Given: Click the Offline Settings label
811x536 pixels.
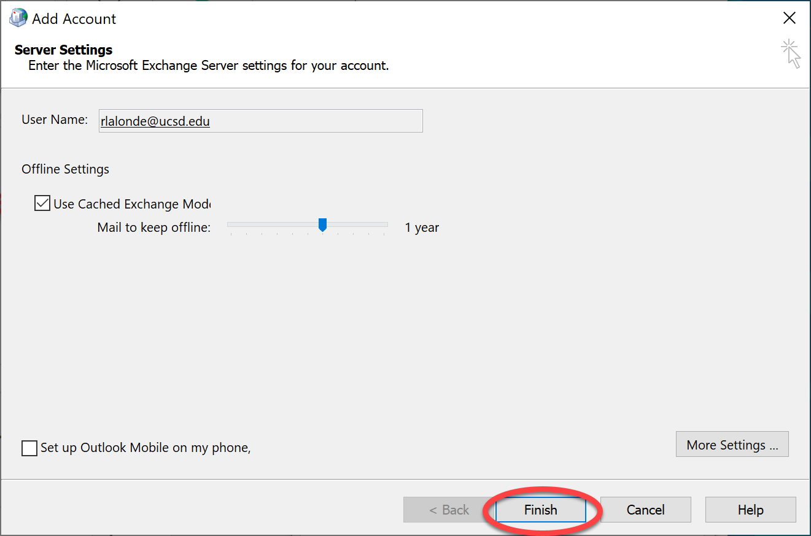Looking at the screenshot, I should pos(66,169).
